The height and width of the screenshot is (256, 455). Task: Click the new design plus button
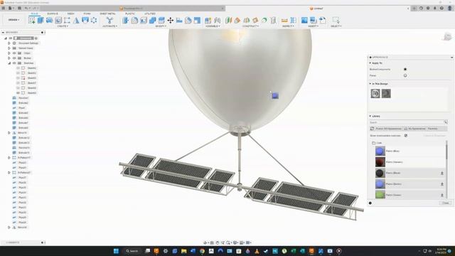[414, 9]
